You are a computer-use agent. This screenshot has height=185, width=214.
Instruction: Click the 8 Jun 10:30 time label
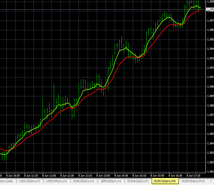[14, 175]
